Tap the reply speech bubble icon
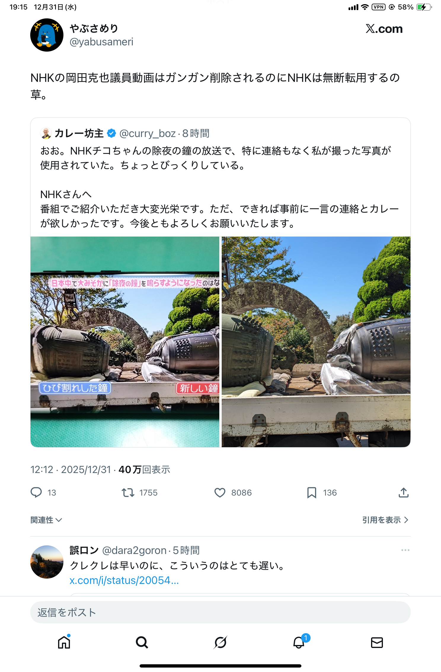Screen dimensions: 441x672 tap(36, 493)
